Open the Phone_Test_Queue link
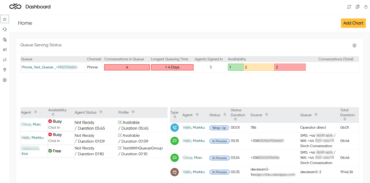 tap(49, 67)
